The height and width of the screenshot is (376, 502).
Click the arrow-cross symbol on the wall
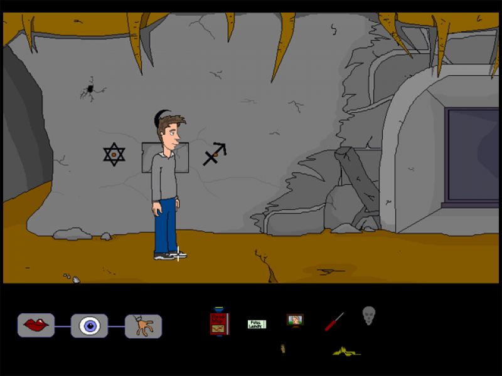(x=215, y=154)
